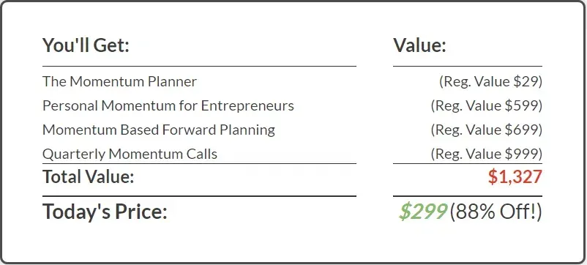Click the word "Entrepreneurs" in the list
Image resolution: width=587 pixels, height=265 pixels.
coord(247,106)
